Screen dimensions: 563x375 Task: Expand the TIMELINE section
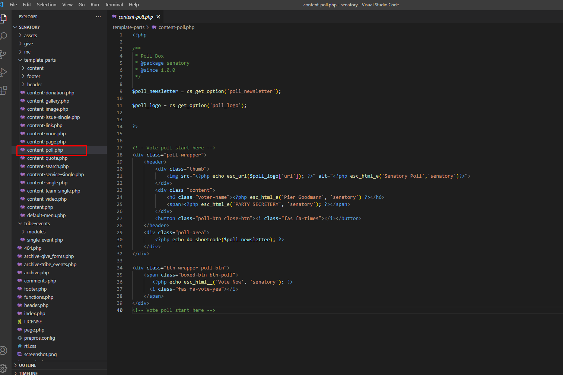[59, 373]
